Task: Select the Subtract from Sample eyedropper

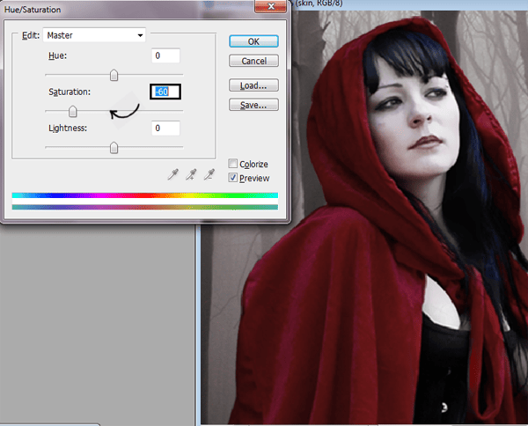Action: point(209,174)
